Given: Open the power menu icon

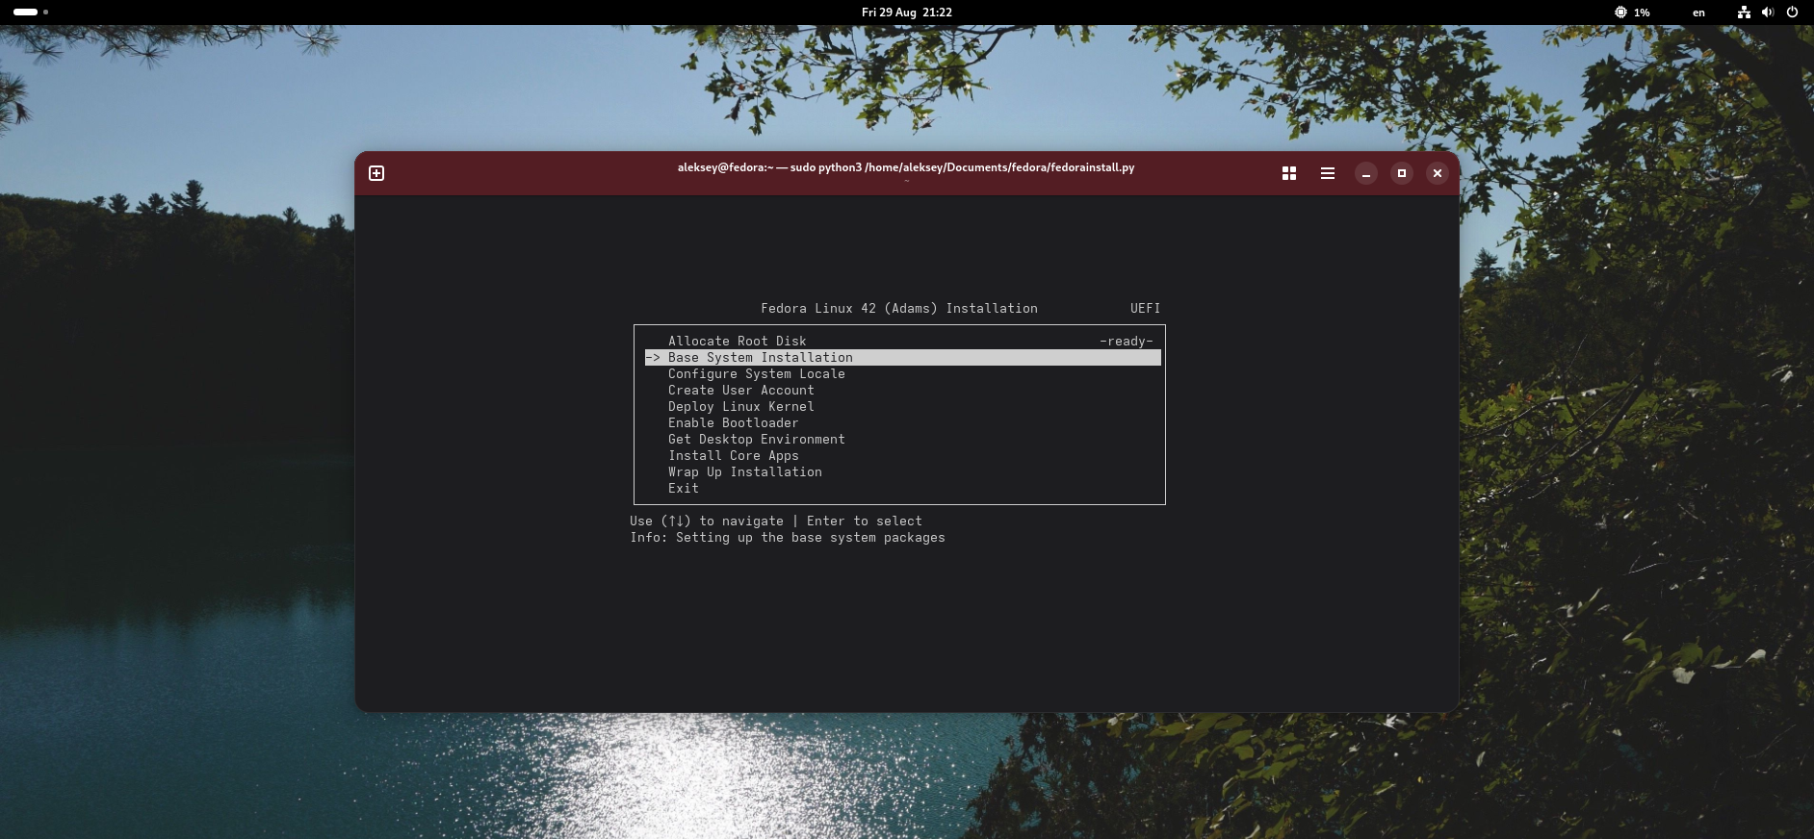Looking at the screenshot, I should pyautogui.click(x=1792, y=13).
